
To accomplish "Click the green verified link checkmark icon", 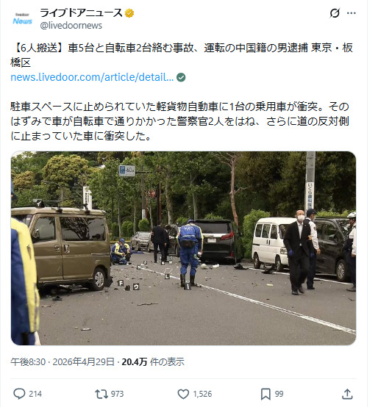I will 181,77.
